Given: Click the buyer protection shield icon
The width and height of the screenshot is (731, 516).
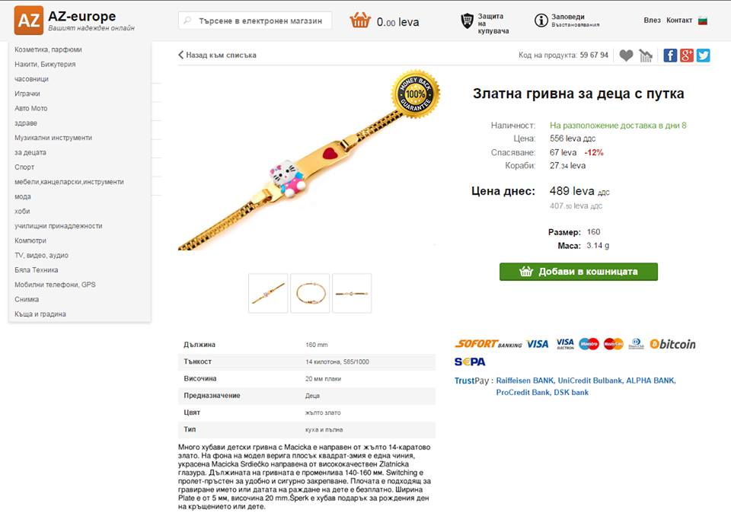Looking at the screenshot, I should coord(468,21).
